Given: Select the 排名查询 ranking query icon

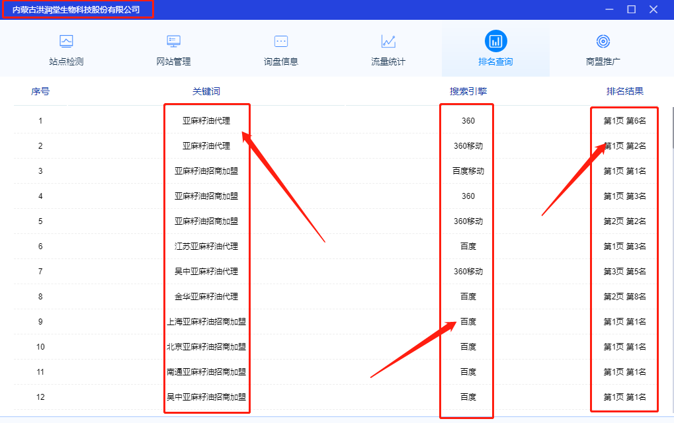Looking at the screenshot, I should (x=495, y=41).
